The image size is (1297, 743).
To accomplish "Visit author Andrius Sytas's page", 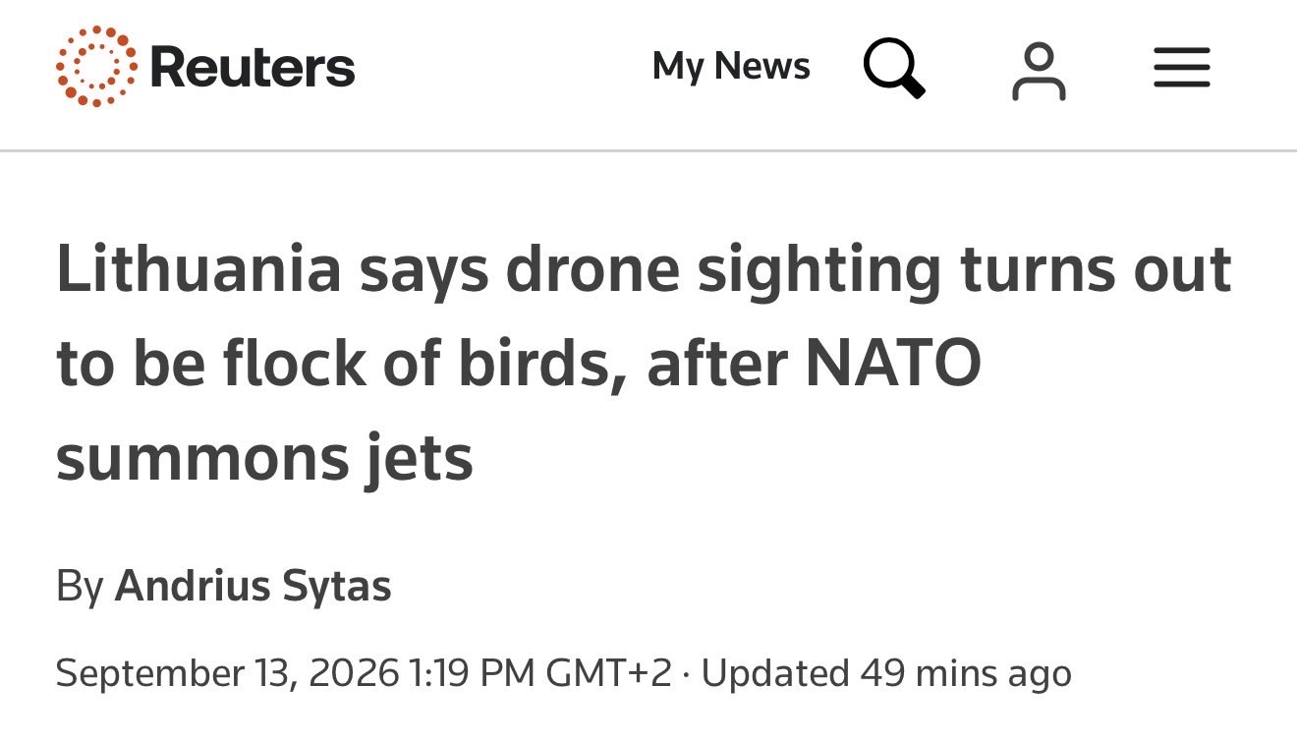I will 254,586.
